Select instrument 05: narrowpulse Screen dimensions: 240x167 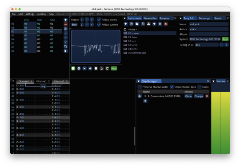[150, 53]
